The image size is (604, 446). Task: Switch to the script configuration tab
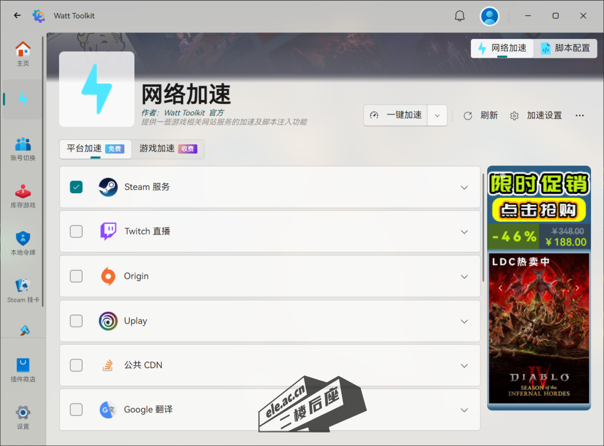click(x=566, y=48)
